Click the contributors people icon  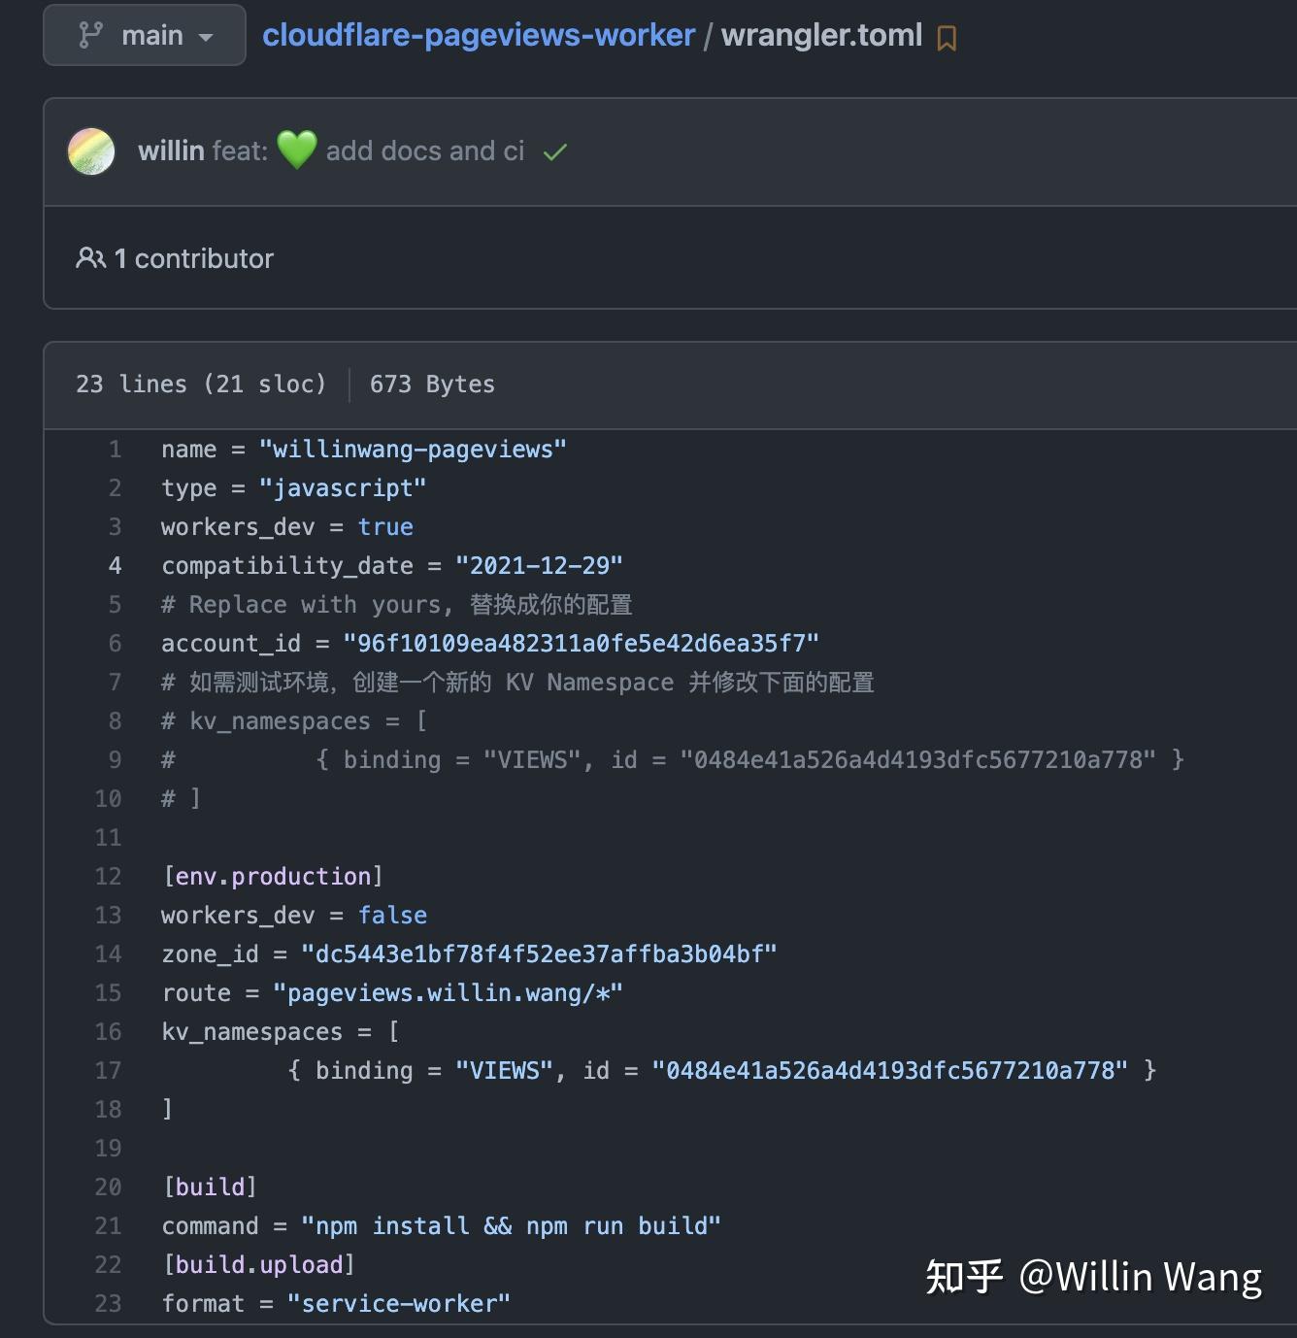pos(90,257)
